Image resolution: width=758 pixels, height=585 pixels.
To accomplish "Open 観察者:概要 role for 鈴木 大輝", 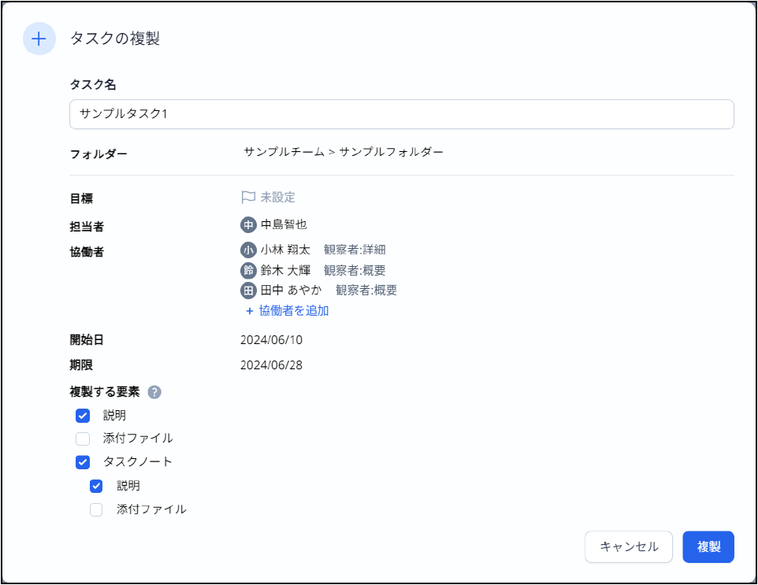I will point(355,270).
